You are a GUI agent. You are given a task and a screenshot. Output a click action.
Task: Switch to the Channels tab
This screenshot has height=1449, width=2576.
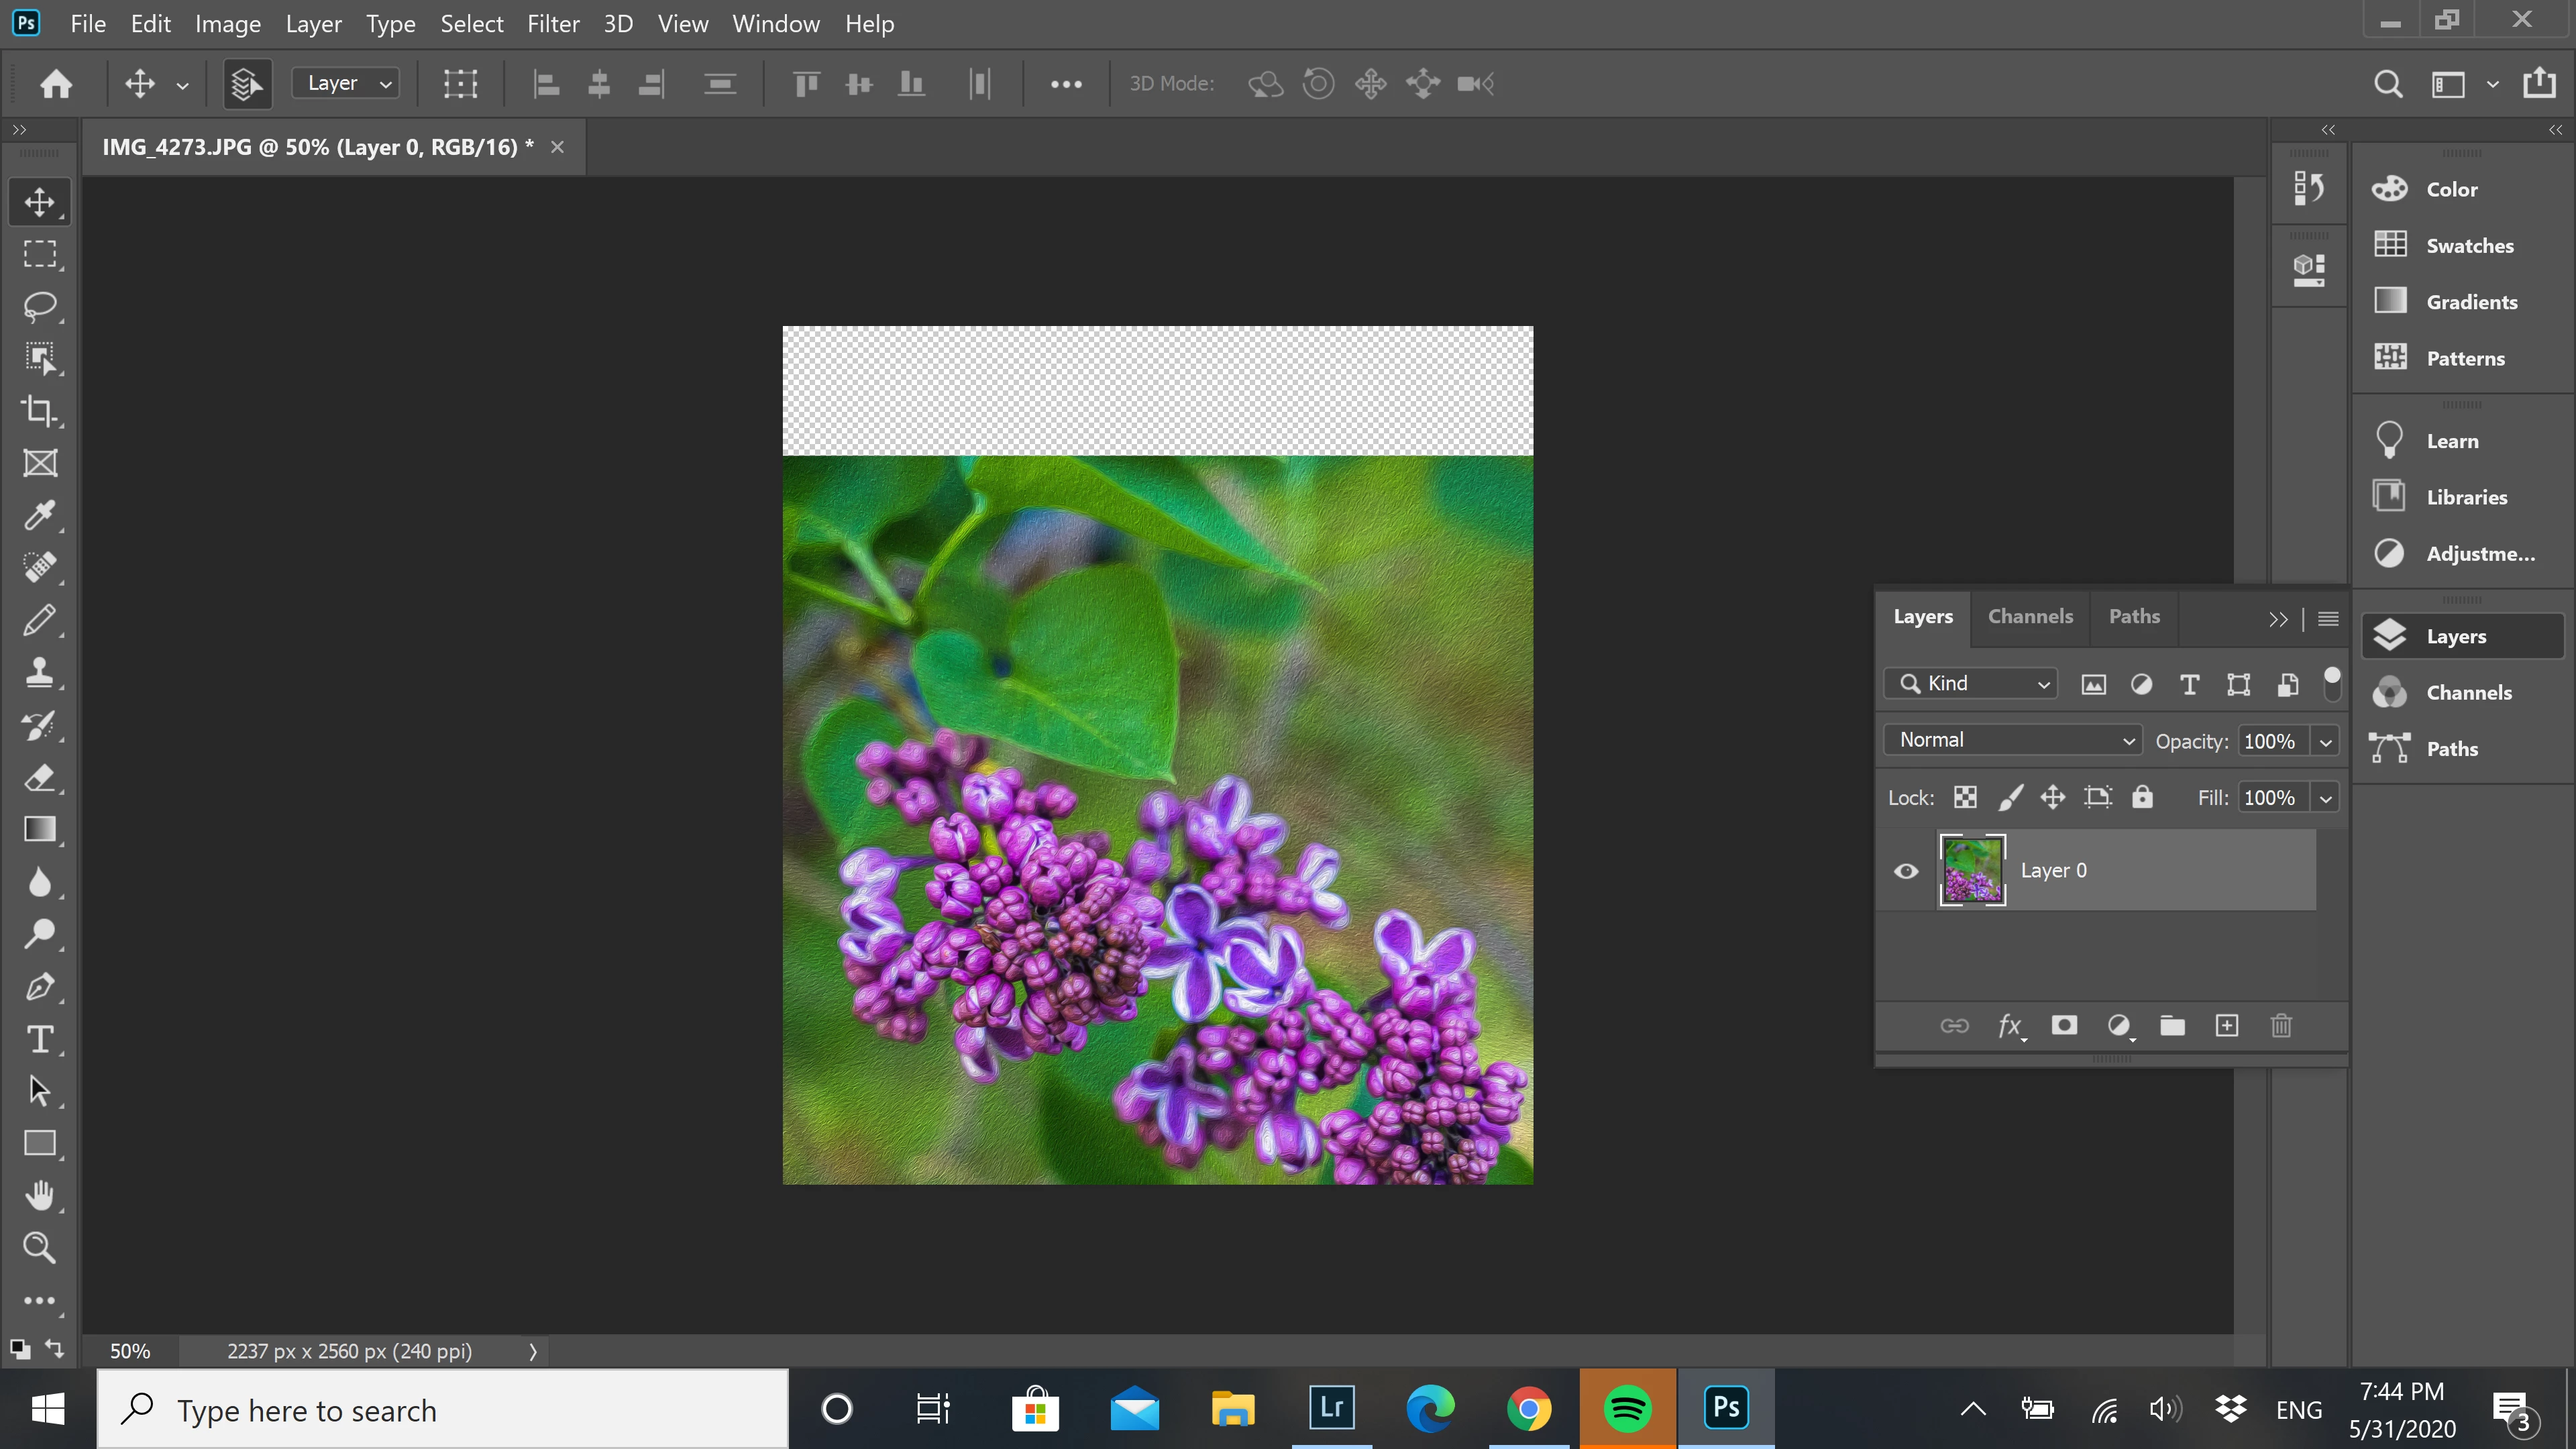(2030, 617)
